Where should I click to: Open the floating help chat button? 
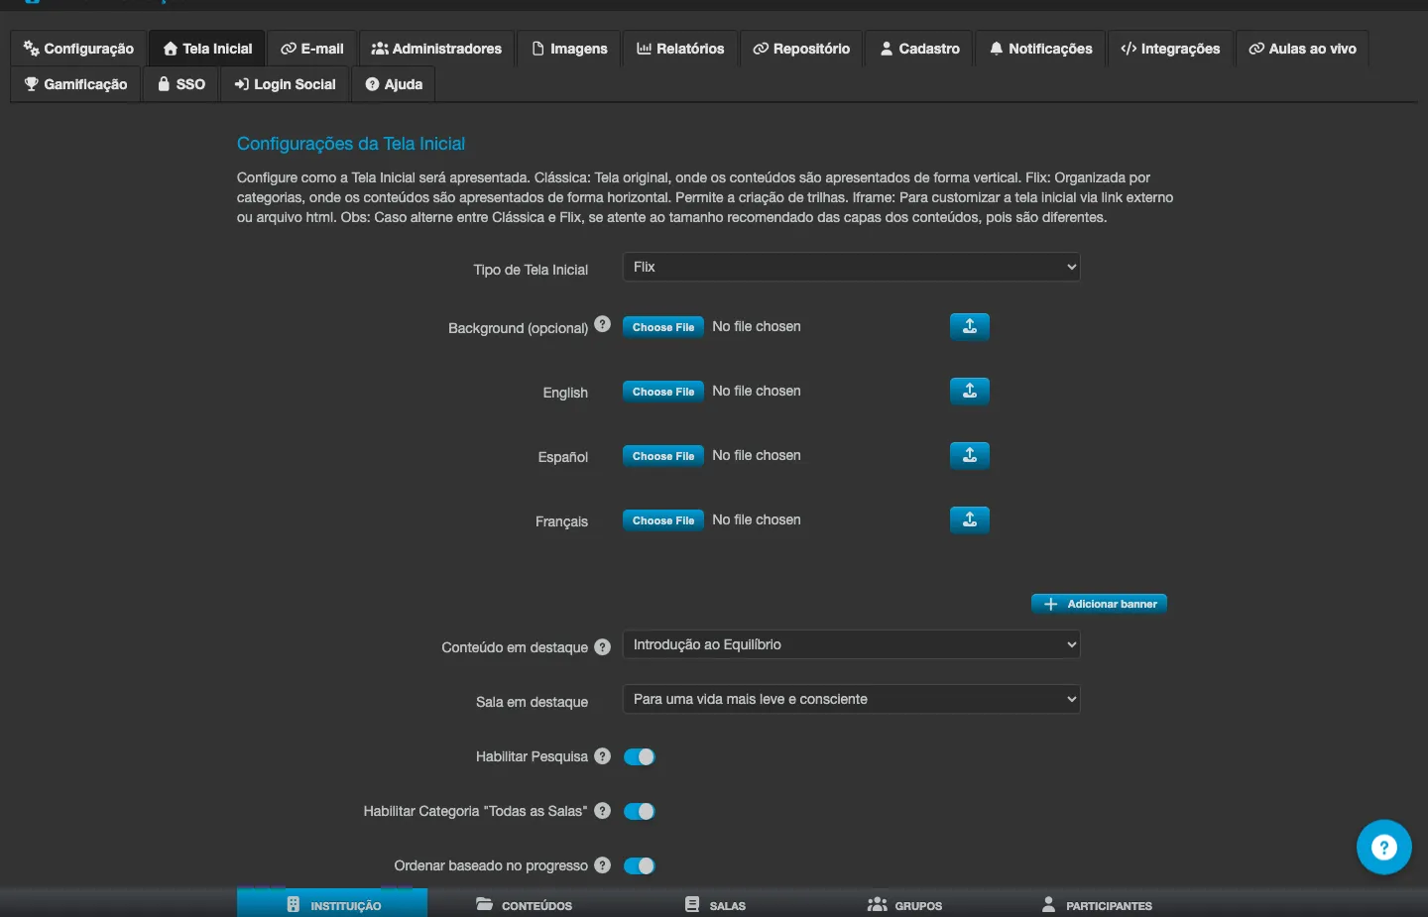point(1383,847)
